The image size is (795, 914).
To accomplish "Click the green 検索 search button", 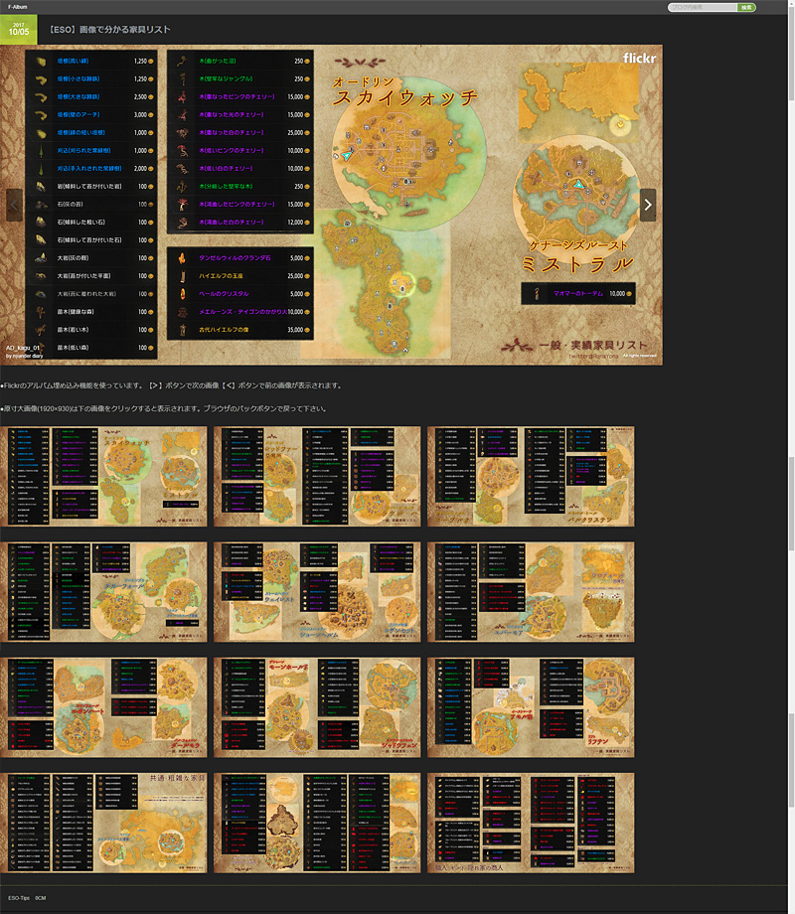I will click(x=746, y=8).
